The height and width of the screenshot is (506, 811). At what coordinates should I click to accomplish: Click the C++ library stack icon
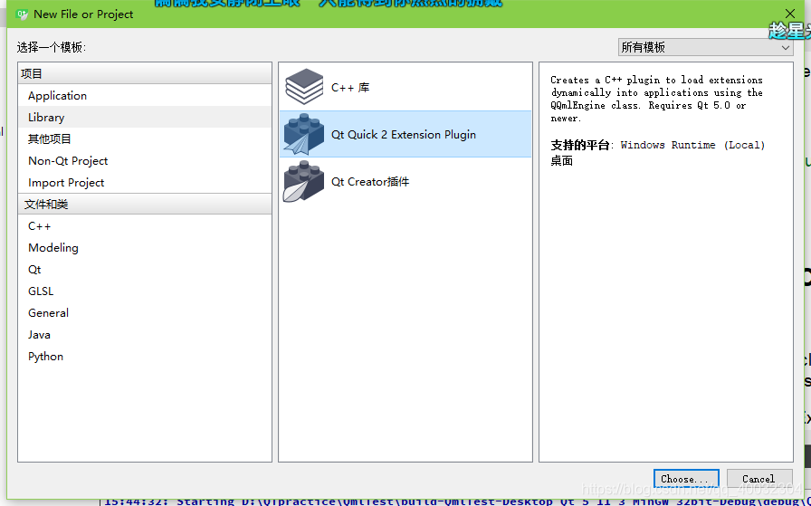[304, 87]
